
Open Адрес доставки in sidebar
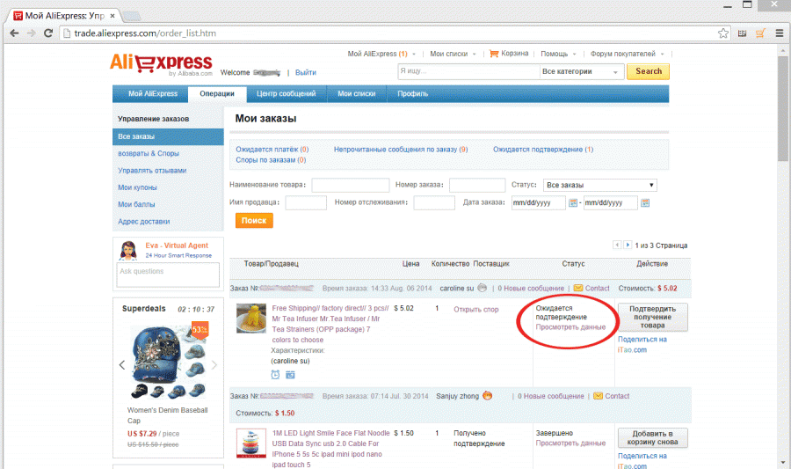click(144, 222)
